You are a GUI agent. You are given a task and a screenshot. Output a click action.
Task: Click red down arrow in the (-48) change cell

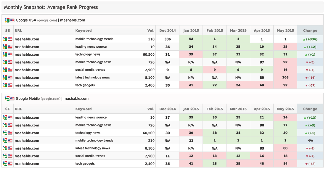pos(306,164)
